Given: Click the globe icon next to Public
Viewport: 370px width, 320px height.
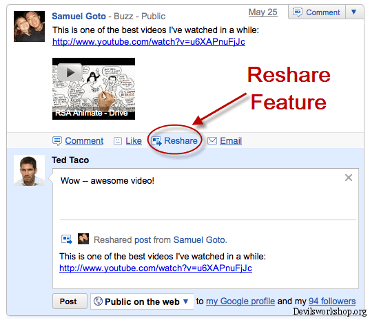Looking at the screenshot, I should (x=98, y=301).
